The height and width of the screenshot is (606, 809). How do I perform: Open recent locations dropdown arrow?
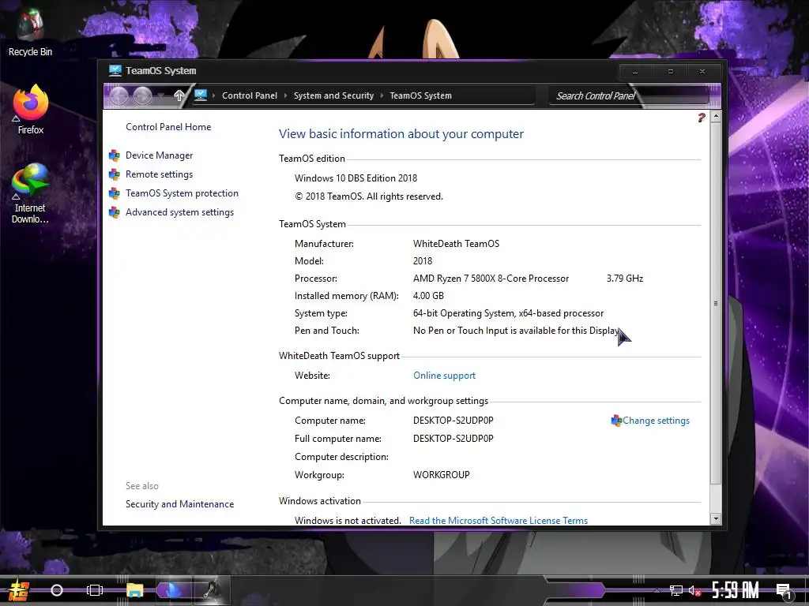pyautogui.click(x=161, y=95)
